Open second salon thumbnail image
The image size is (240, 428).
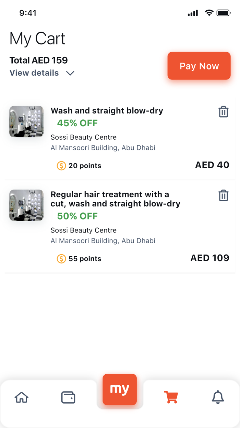point(26,205)
